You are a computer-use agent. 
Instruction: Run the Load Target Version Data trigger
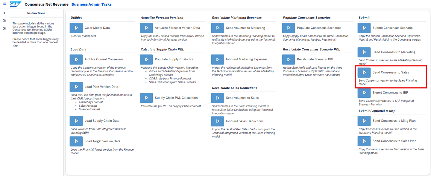[76, 141]
